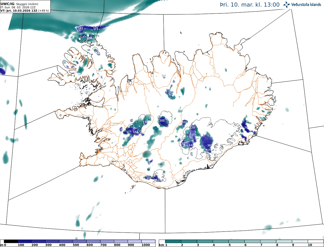Click the 78 value near the east coast
324x247 pixels.
246,128
